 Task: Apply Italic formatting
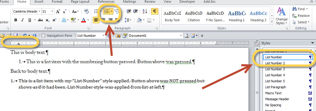point(22,20)
